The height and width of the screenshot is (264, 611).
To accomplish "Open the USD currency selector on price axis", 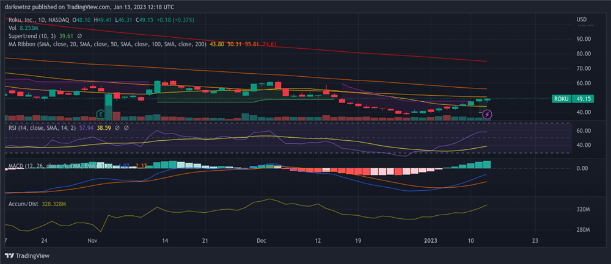I will [581, 20].
